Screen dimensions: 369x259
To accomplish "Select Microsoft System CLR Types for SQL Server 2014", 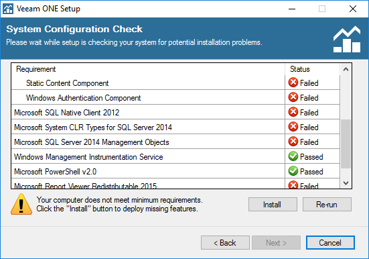I will (175, 127).
